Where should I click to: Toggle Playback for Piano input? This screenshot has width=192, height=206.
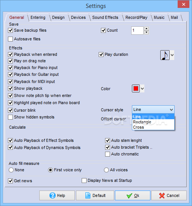(x=11, y=68)
